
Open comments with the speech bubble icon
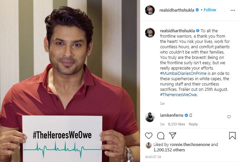coord(161,136)
